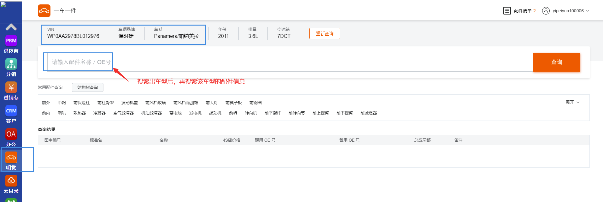Image resolution: width=603 pixels, height=202 pixels.
Task: Open the 进销存 inventory sidebar icon
Action: 11,88
